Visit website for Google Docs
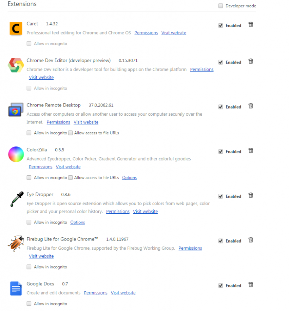Screen dimensions: 289x311 (123, 293)
